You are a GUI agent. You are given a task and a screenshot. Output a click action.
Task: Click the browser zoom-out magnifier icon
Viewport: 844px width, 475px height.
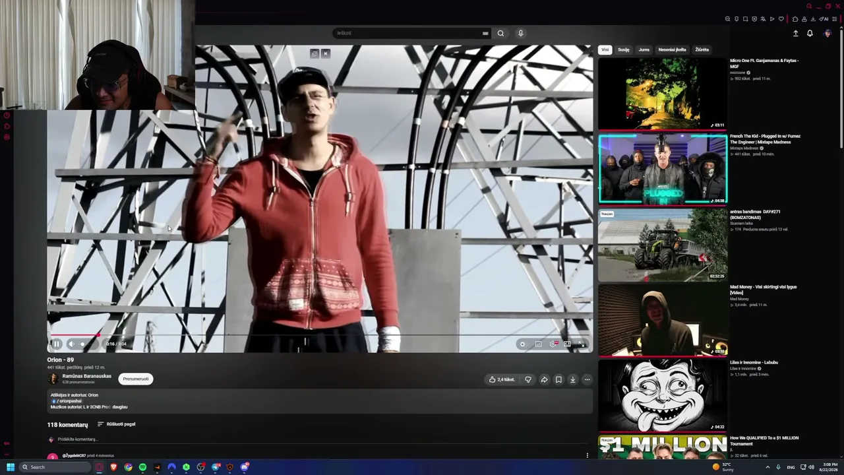[728, 19]
